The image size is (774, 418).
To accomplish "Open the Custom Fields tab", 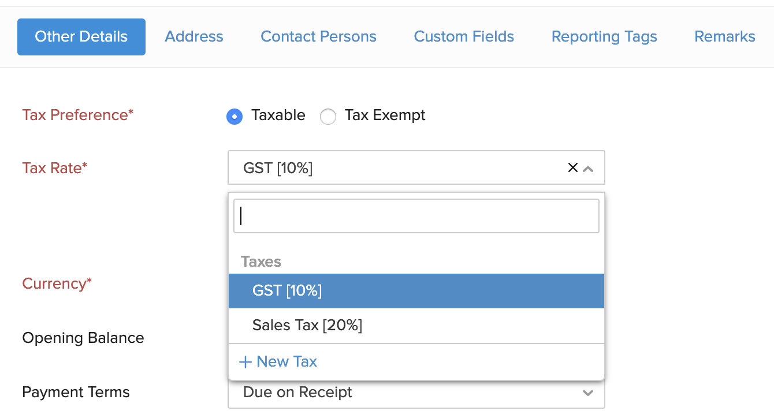I will (464, 36).
